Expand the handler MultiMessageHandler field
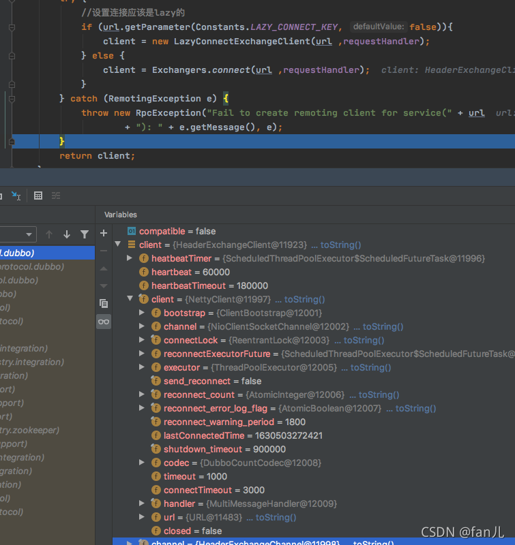The width and height of the screenshot is (515, 545). point(142,503)
